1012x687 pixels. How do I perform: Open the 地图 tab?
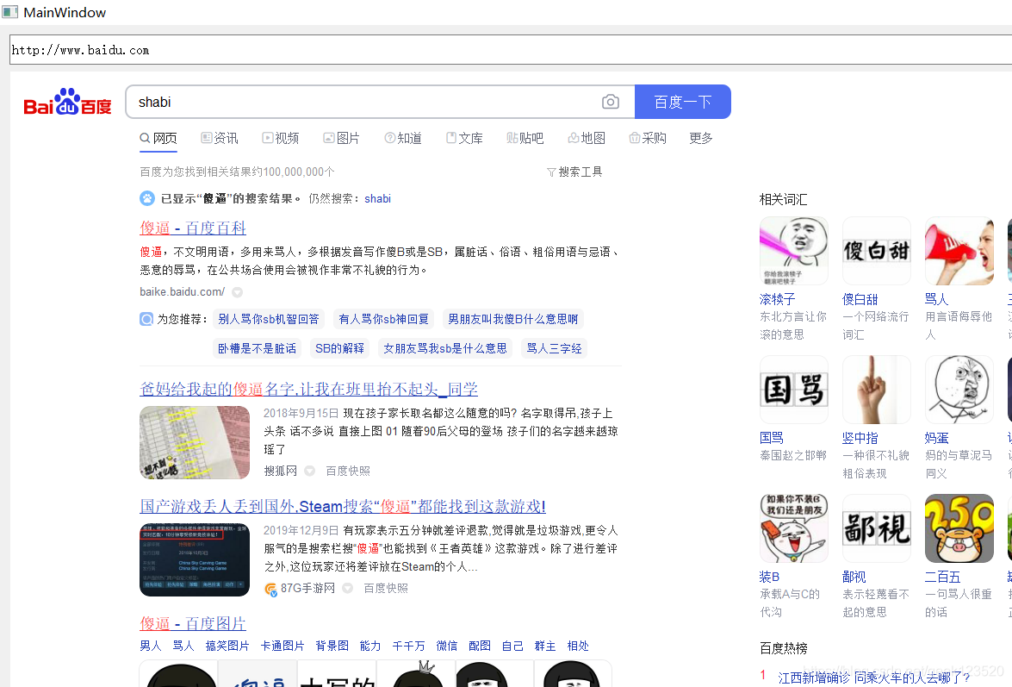click(x=587, y=138)
